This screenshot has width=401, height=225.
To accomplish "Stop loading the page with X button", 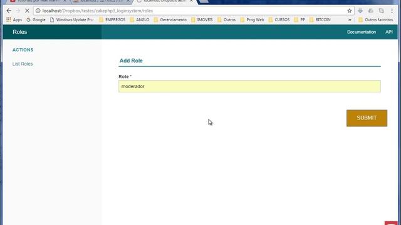I will point(27,11).
